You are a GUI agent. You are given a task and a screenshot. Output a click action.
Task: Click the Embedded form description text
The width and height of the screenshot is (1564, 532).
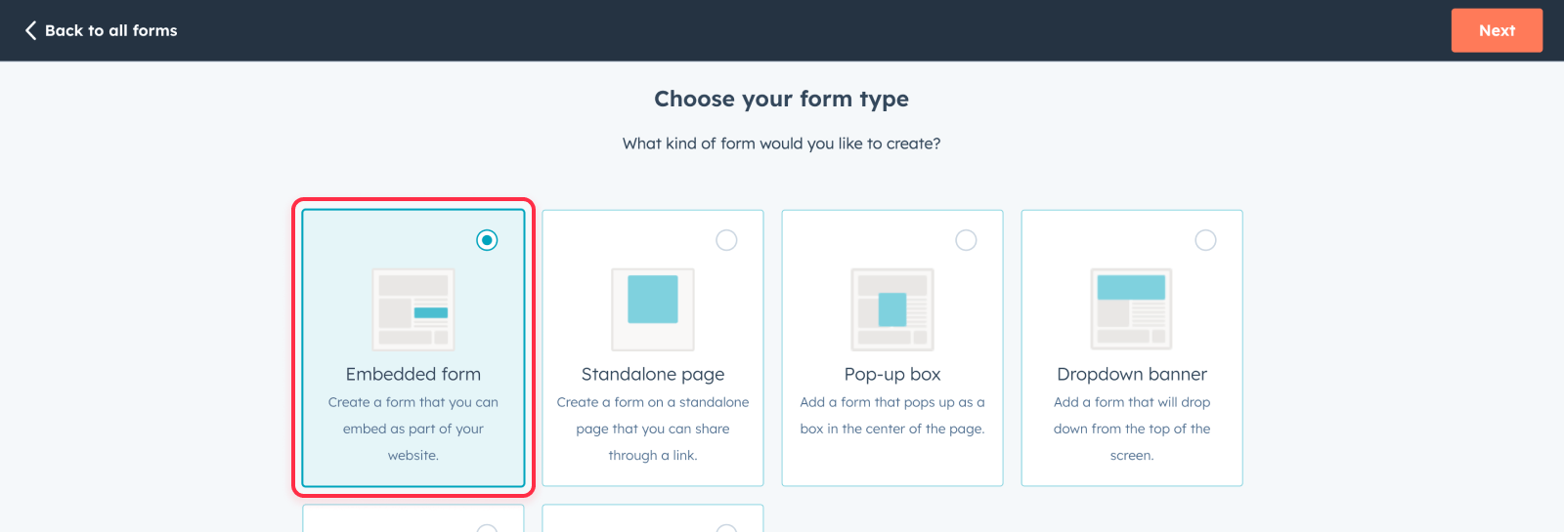tap(413, 429)
